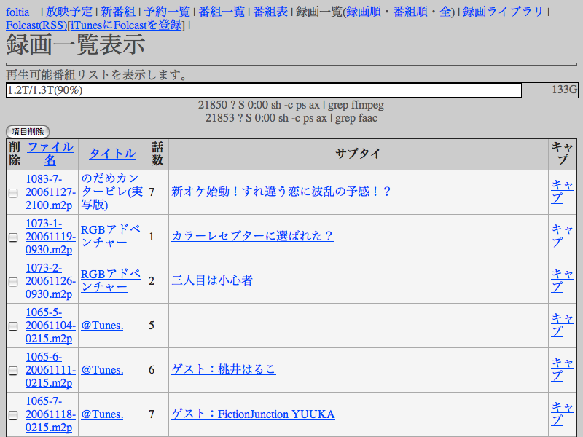Toggle delete checkbox for @Tunes. episode 7
Viewport: 583px width, 437px height.
[x=13, y=415]
